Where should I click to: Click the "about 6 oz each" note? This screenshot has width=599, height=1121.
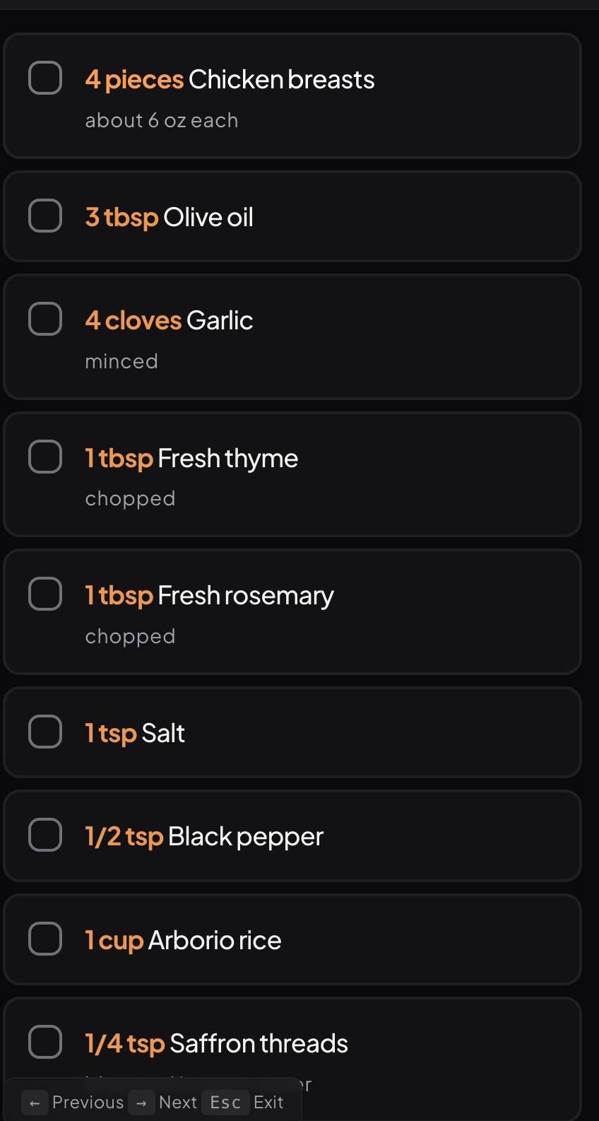161,121
